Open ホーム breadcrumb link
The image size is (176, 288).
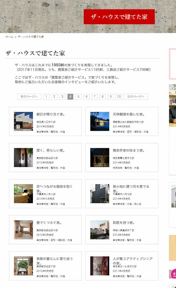coord(9,37)
